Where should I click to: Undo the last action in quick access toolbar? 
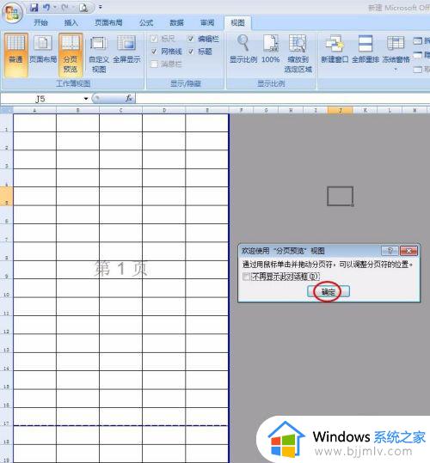pos(46,8)
